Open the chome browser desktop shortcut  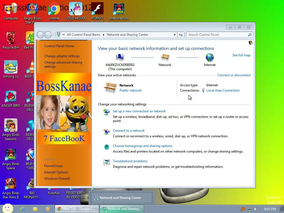(54, 12)
